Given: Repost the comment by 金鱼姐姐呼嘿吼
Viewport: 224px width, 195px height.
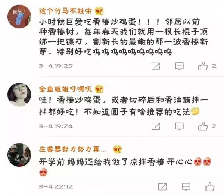Looking at the screenshot, I should point(156,126).
